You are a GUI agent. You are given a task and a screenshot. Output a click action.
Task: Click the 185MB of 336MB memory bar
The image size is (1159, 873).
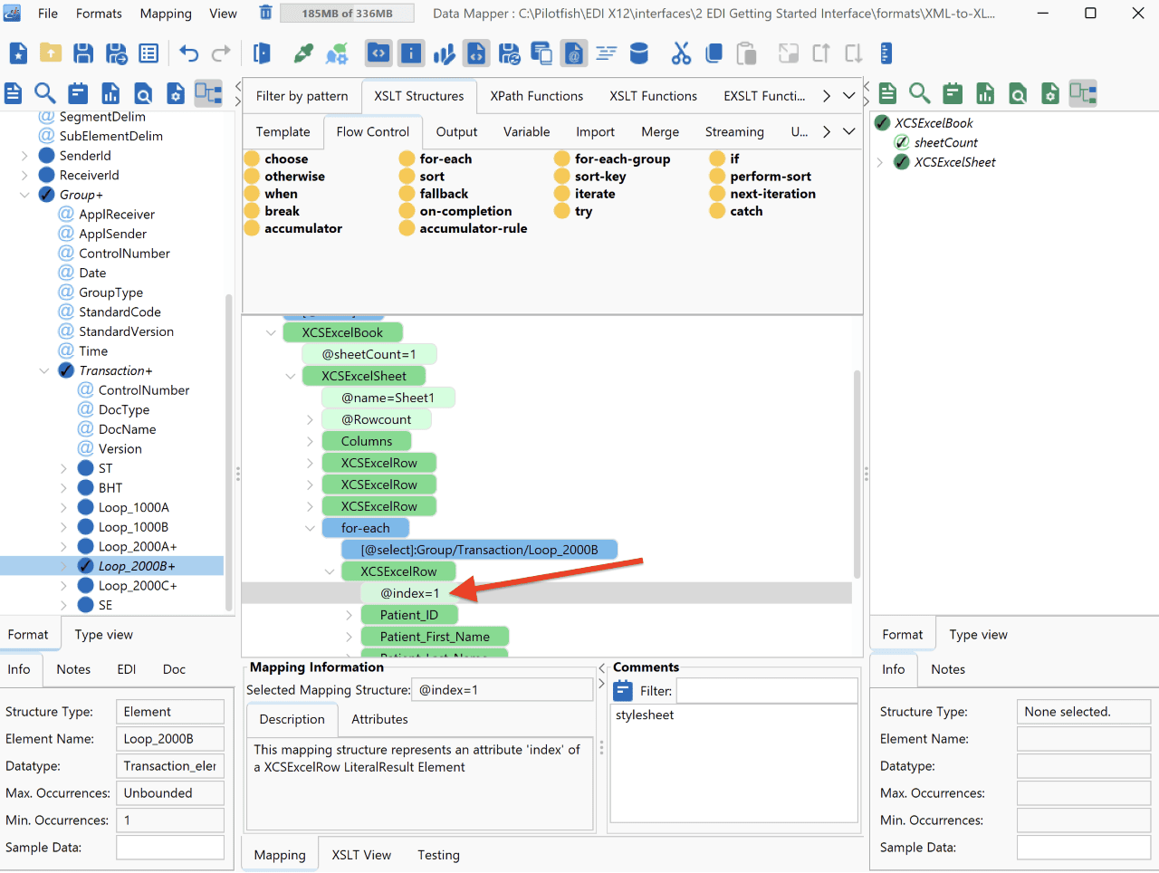pos(347,14)
